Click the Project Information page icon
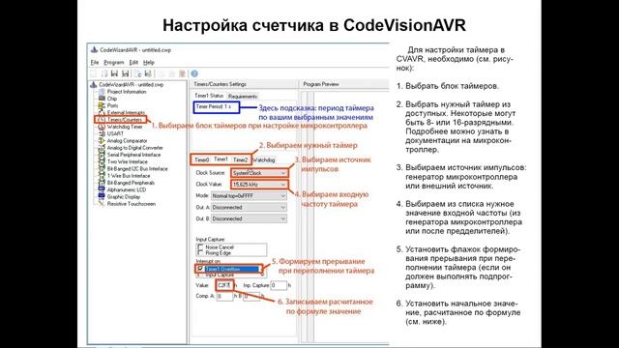Image resolution: width=619 pixels, height=348 pixels. (x=102, y=92)
